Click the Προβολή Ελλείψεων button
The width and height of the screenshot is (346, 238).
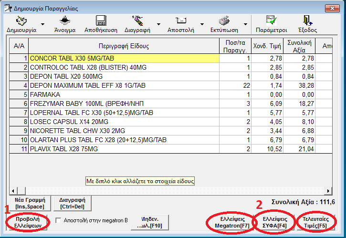coord(28,222)
